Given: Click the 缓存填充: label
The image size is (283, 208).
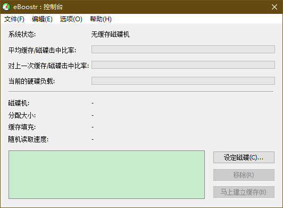Looking at the screenshot, I should (22, 127).
